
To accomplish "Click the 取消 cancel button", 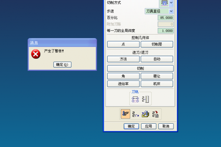I will tap(166, 126).
